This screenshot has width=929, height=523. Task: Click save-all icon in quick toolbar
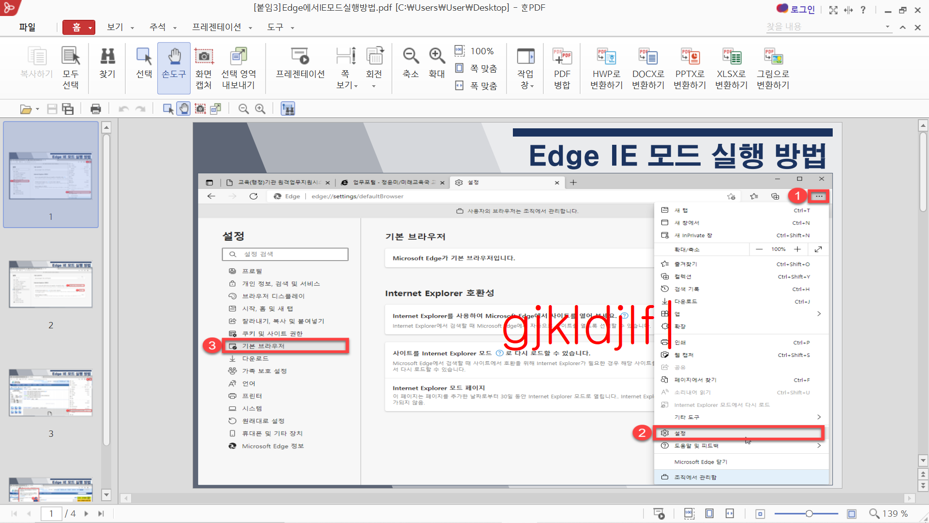(68, 109)
